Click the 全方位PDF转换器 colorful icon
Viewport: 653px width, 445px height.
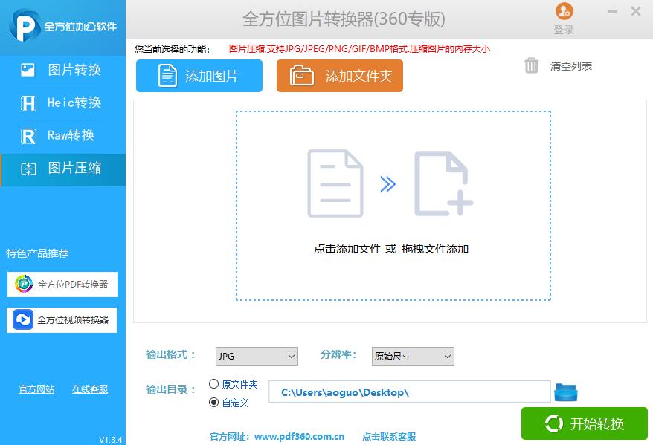[24, 284]
